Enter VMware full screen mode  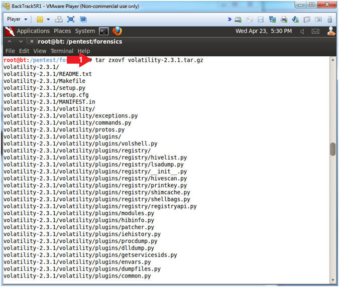[x=71, y=20]
